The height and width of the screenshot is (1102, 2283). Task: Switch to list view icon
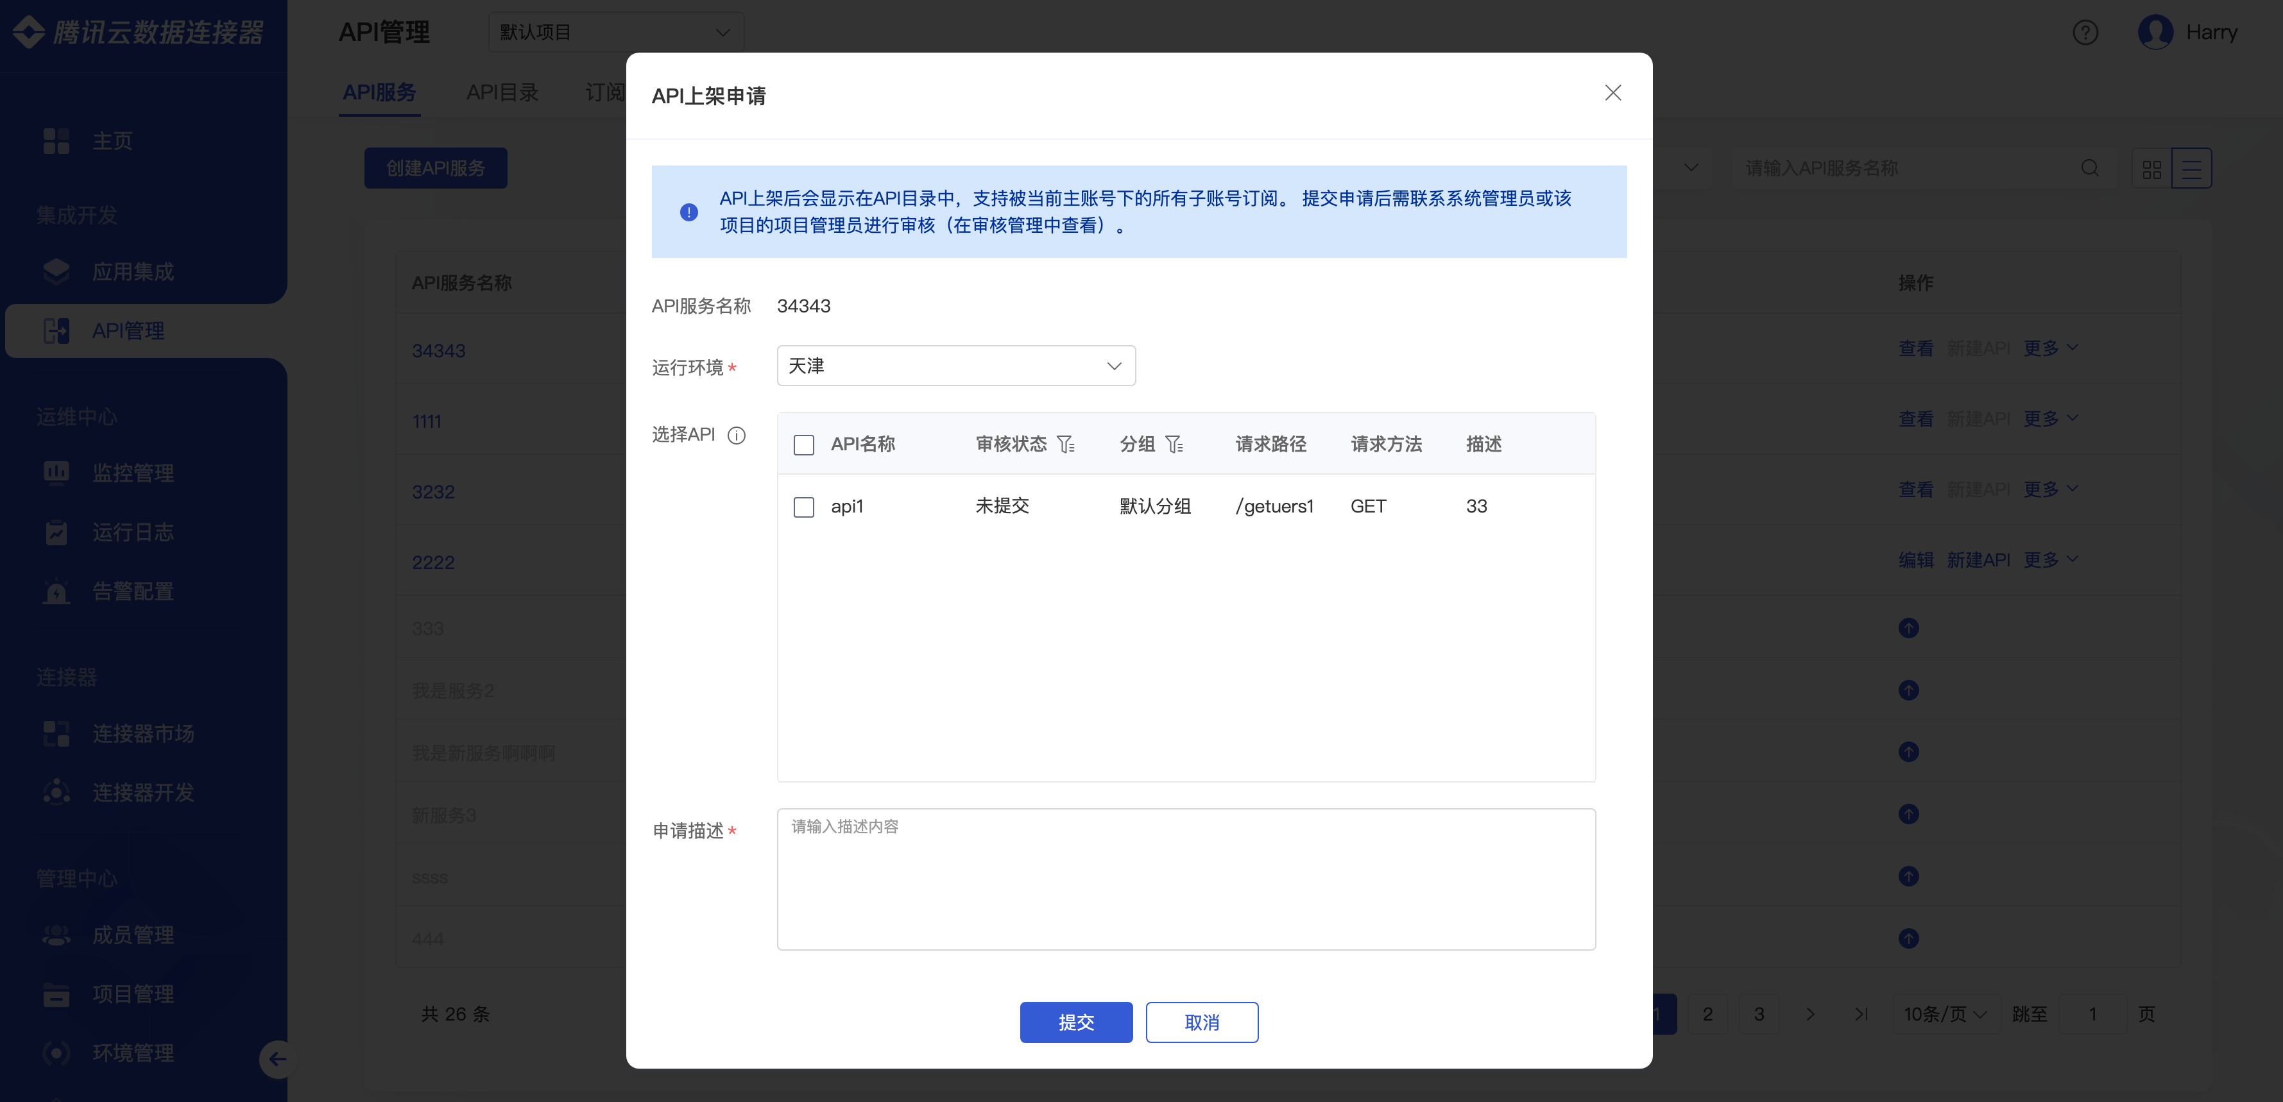[2192, 168]
